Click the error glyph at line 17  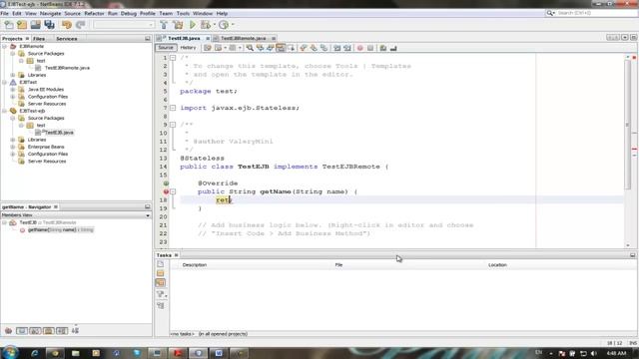coord(166,191)
